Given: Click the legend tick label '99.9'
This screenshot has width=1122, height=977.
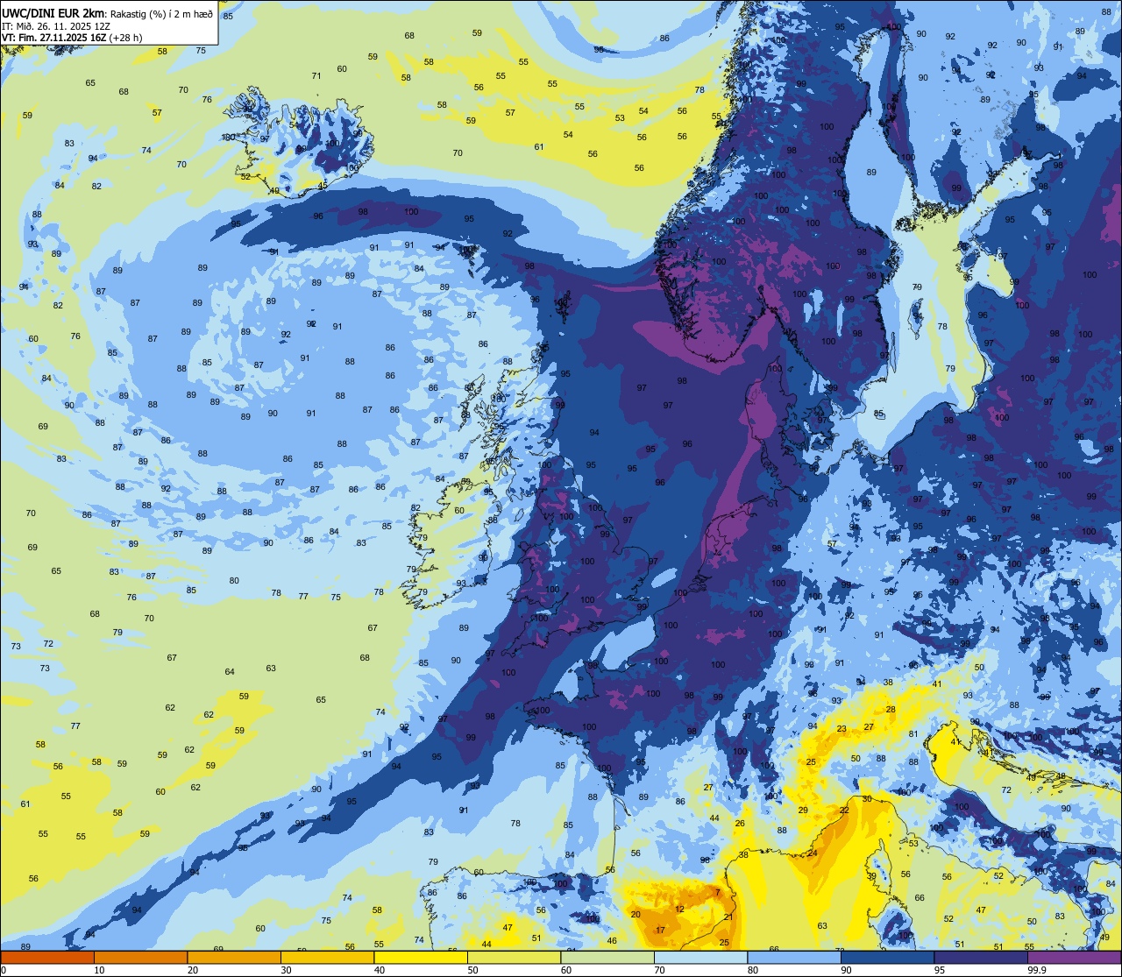Looking at the screenshot, I should 1038,970.
